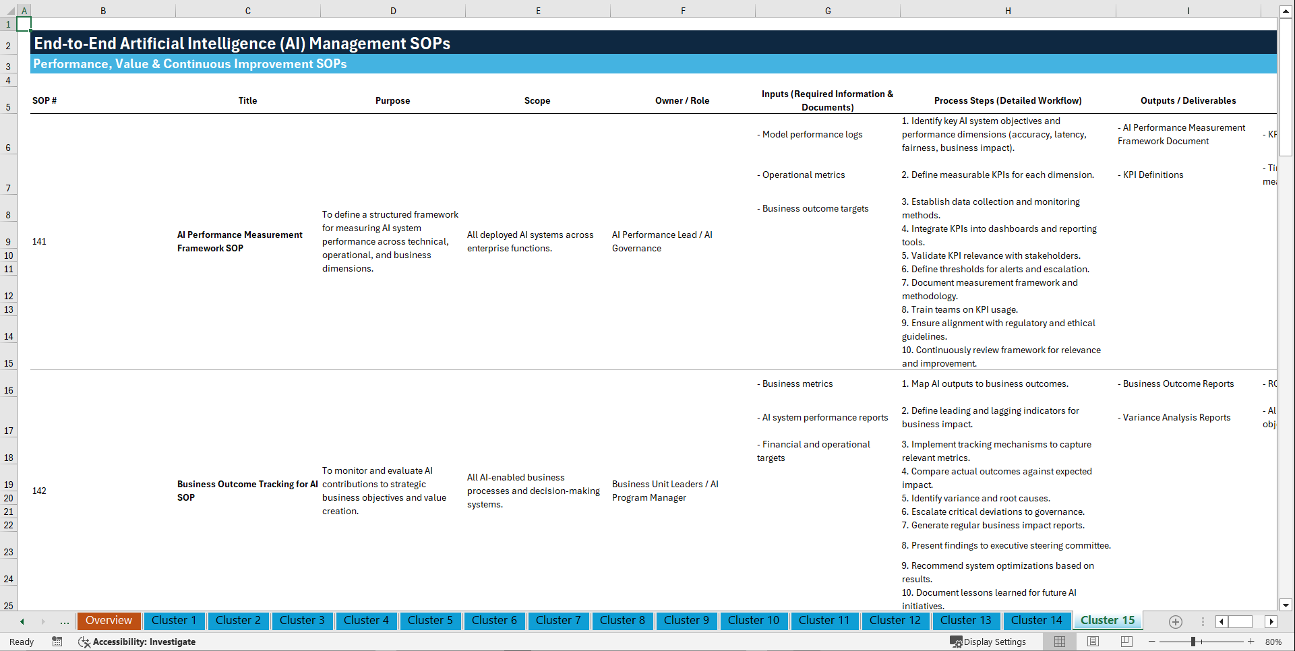This screenshot has height=651, width=1295.
Task: Start recording a macro from the status bar
Action: (57, 642)
